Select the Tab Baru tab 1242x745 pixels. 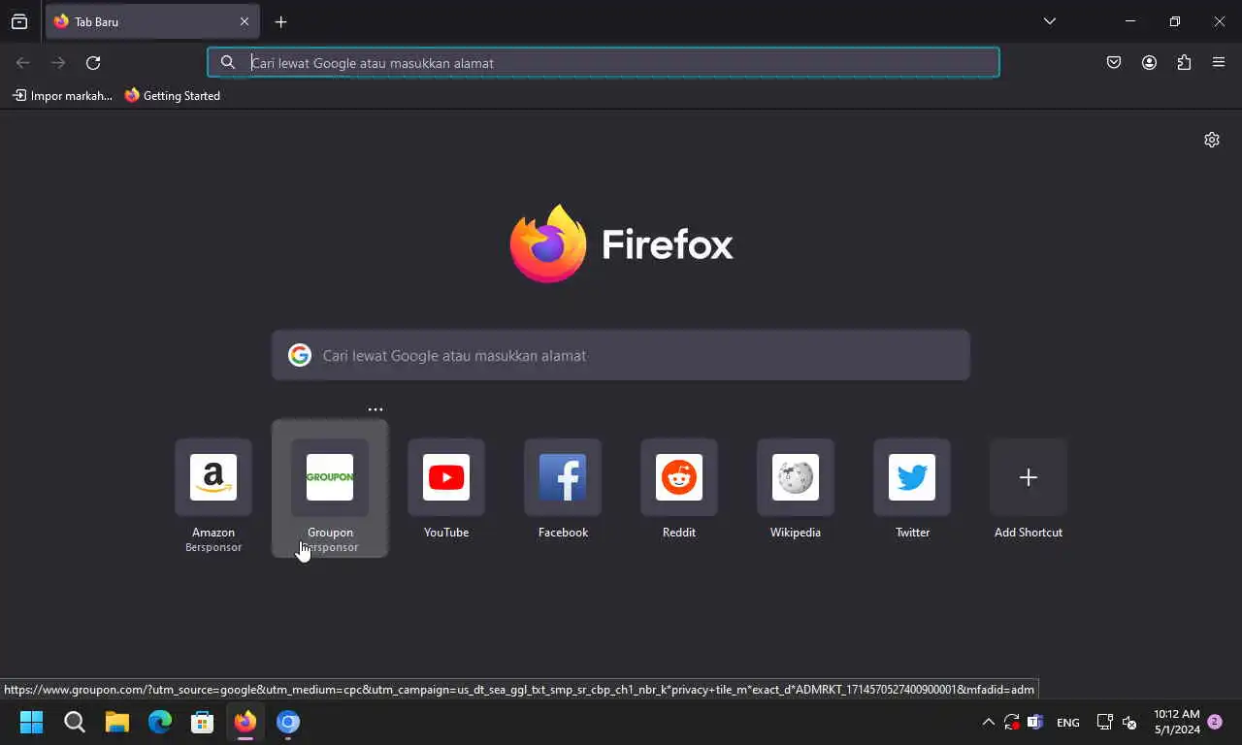152,21
